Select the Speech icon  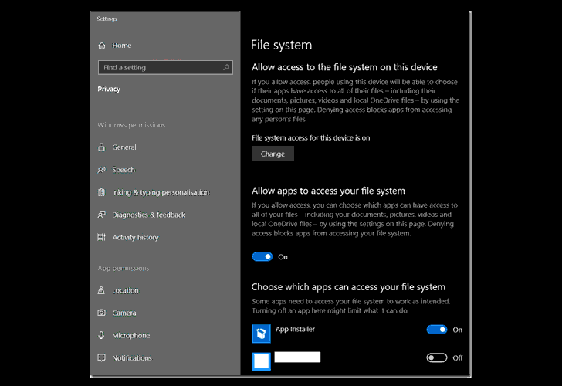[x=102, y=170]
